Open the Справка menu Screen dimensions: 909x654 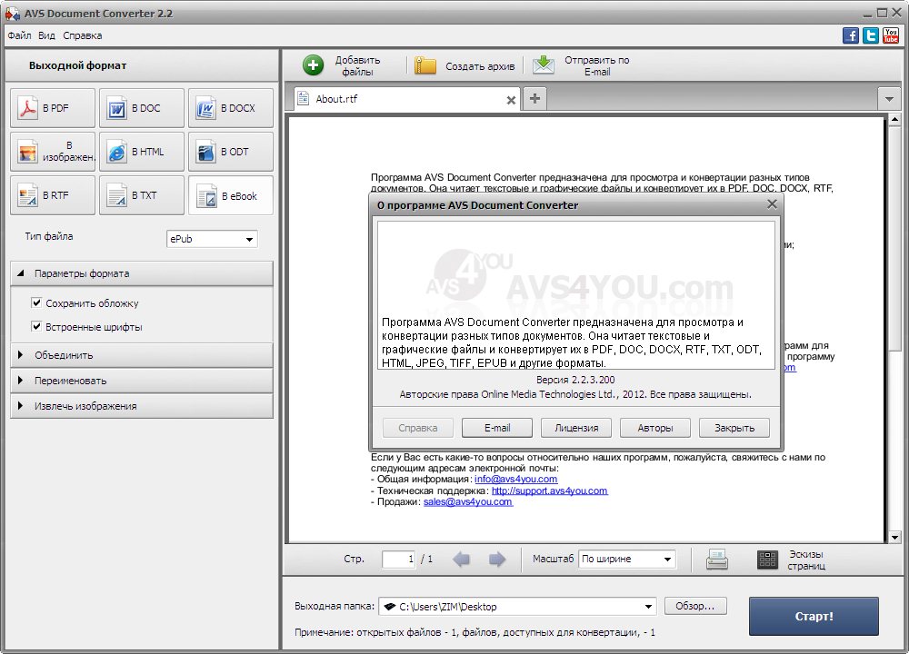83,35
